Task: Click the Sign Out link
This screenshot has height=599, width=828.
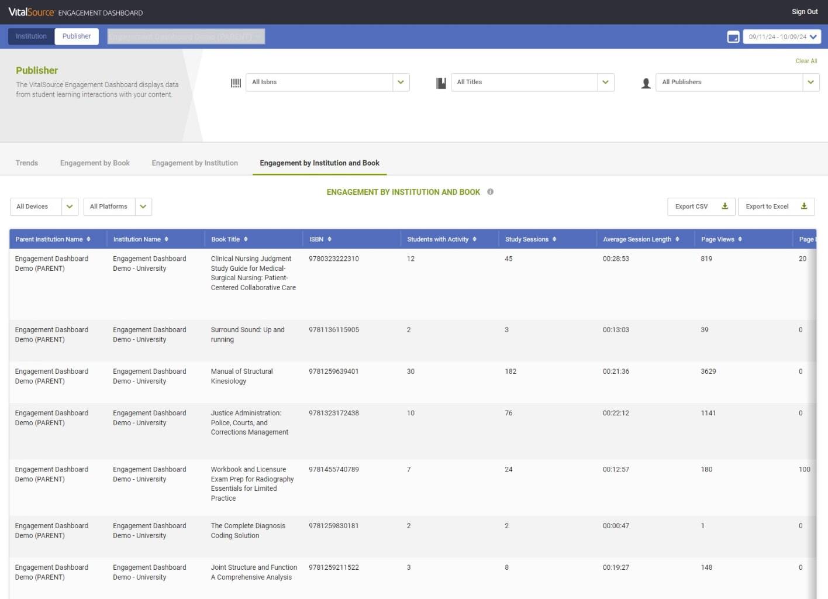Action: pos(805,12)
